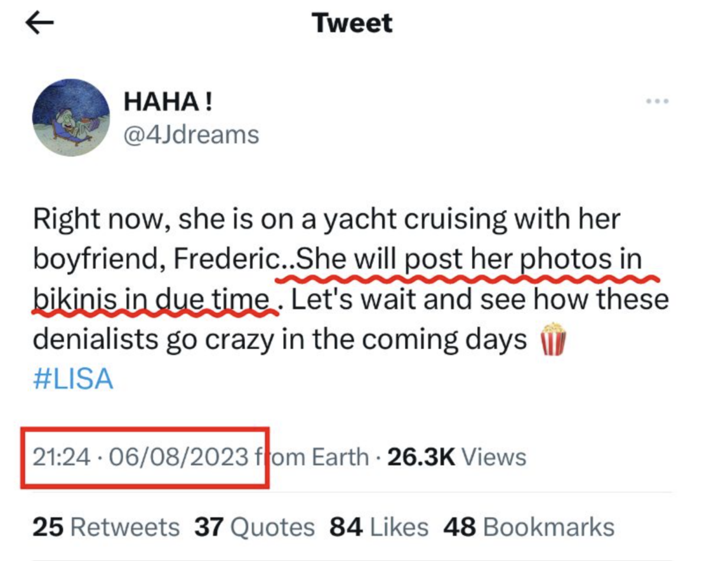This screenshot has width=709, height=561.
Task: Open the #LISA hashtag
Action: click(x=73, y=380)
